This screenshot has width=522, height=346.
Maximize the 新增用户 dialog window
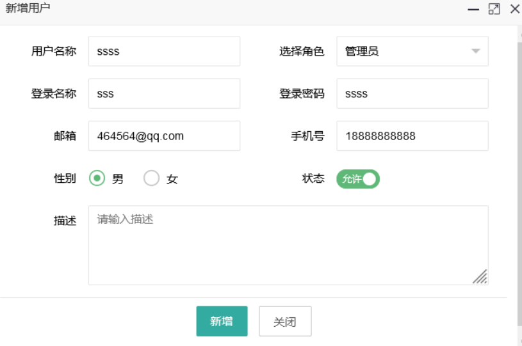tap(494, 9)
